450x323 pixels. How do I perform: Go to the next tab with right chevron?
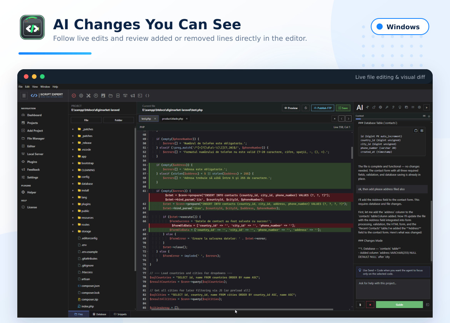pos(348,118)
